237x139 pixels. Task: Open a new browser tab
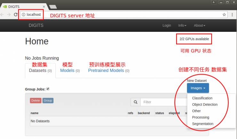point(53,7)
